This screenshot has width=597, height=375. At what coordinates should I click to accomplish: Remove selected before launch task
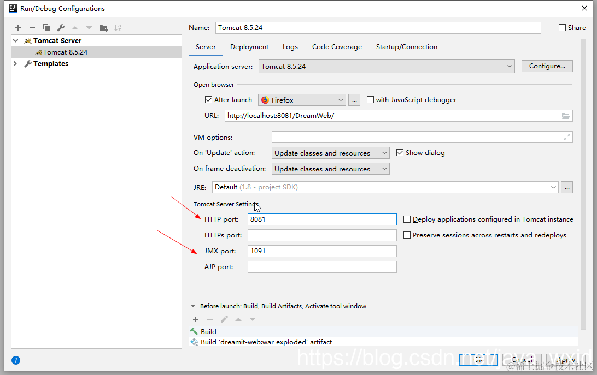click(x=210, y=319)
